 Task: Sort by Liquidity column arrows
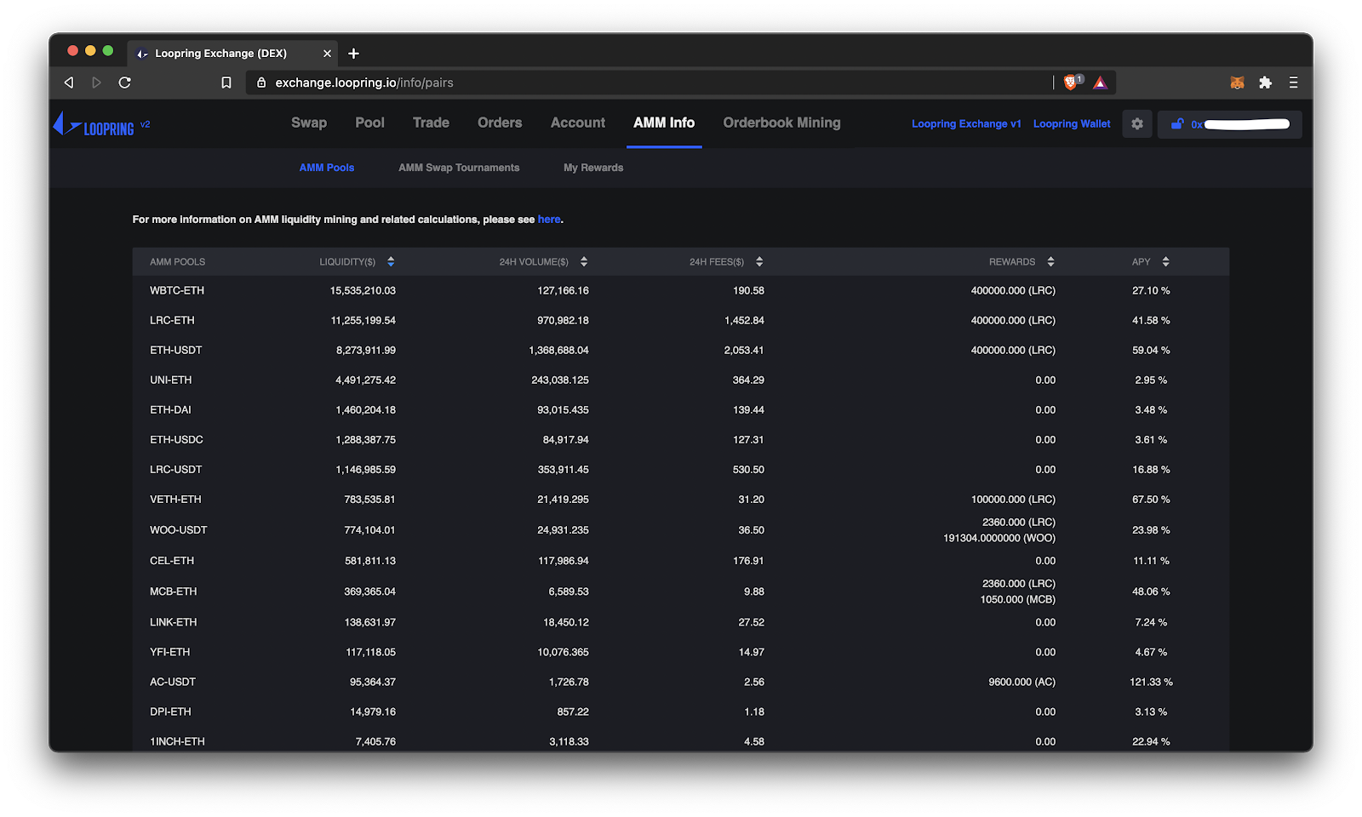[x=391, y=262]
